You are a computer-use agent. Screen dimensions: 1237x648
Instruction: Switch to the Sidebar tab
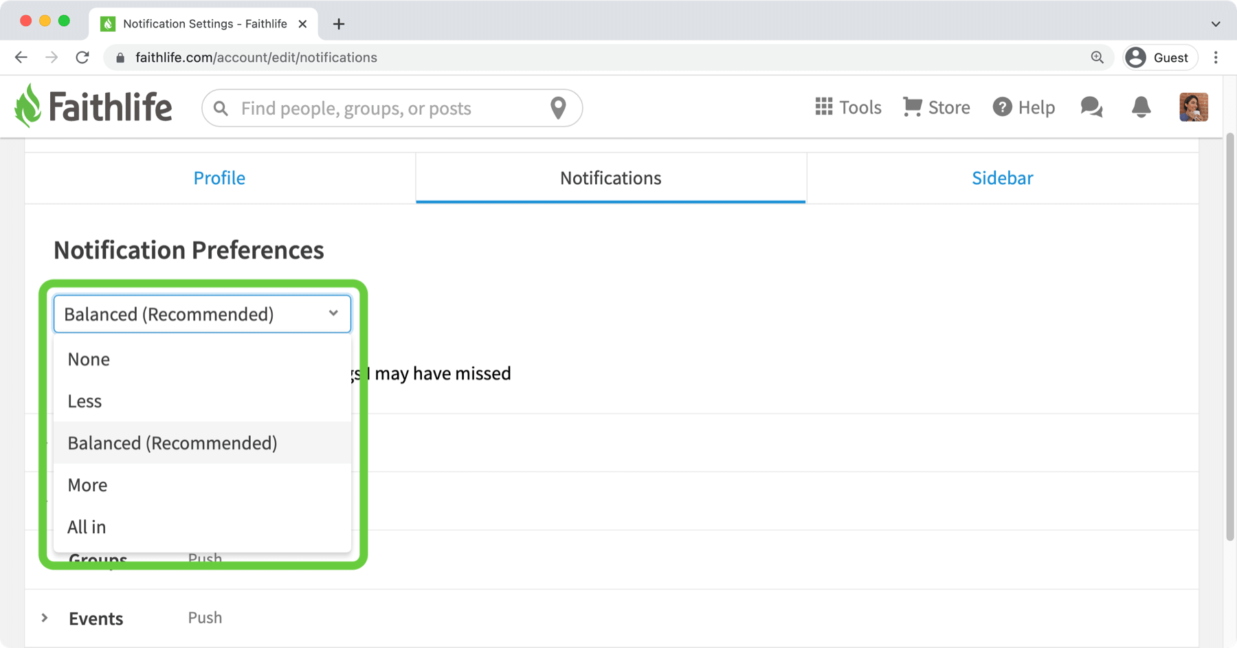(1002, 178)
